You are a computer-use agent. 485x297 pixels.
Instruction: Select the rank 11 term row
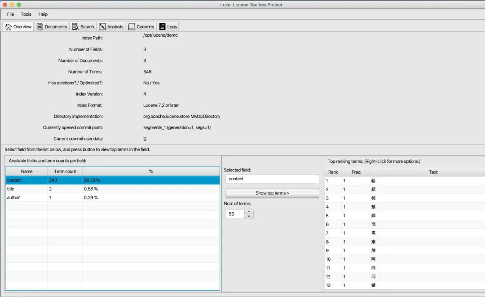point(405,268)
